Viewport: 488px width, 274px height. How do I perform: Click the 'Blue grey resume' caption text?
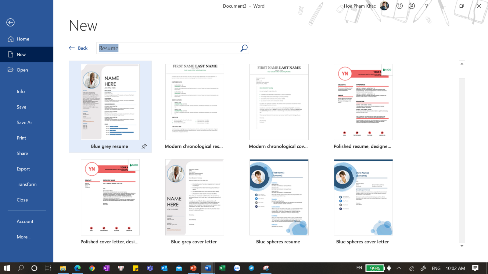pyautogui.click(x=109, y=146)
